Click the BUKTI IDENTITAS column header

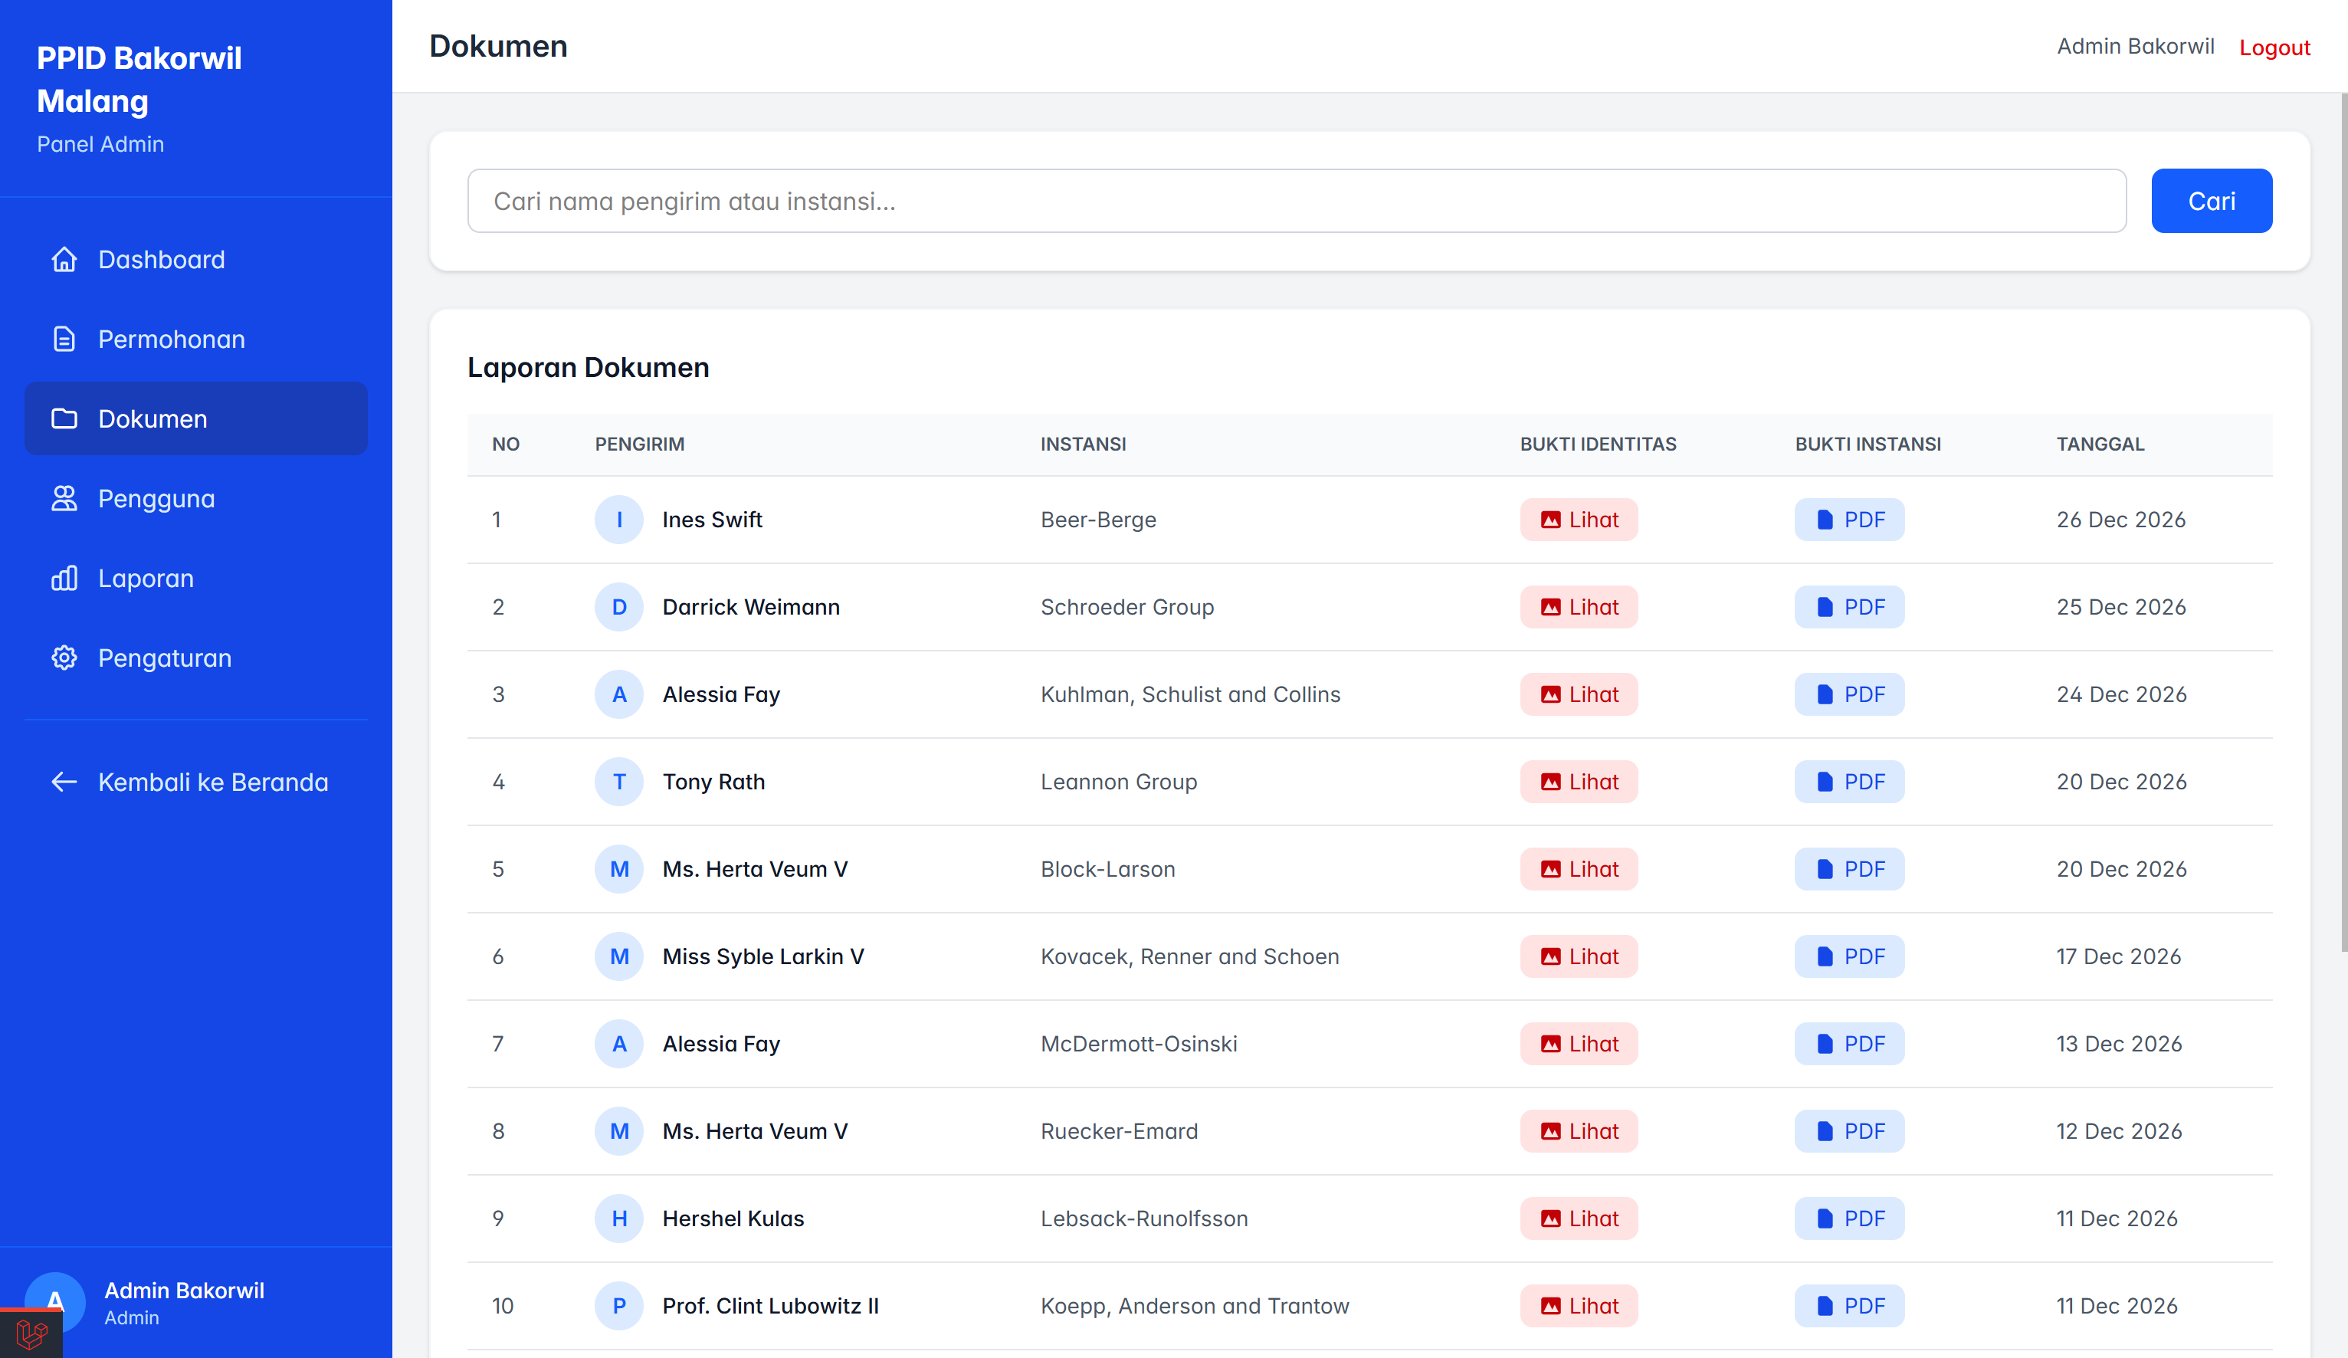click(x=1598, y=444)
